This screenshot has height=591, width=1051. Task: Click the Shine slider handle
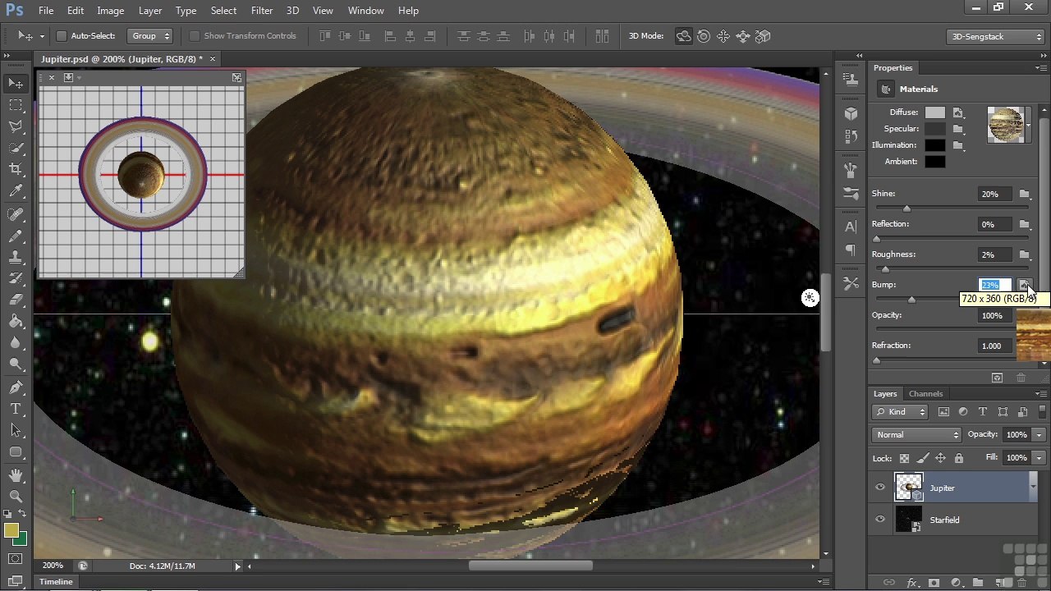point(906,208)
